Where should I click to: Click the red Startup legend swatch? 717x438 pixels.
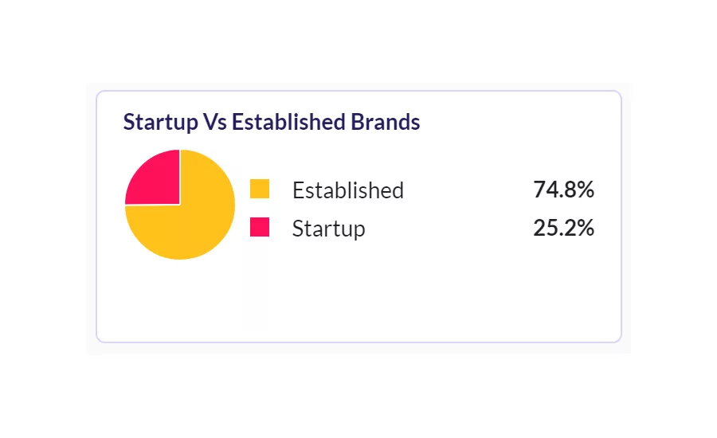260,227
